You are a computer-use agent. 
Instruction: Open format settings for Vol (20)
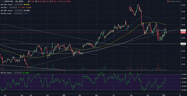12,7
